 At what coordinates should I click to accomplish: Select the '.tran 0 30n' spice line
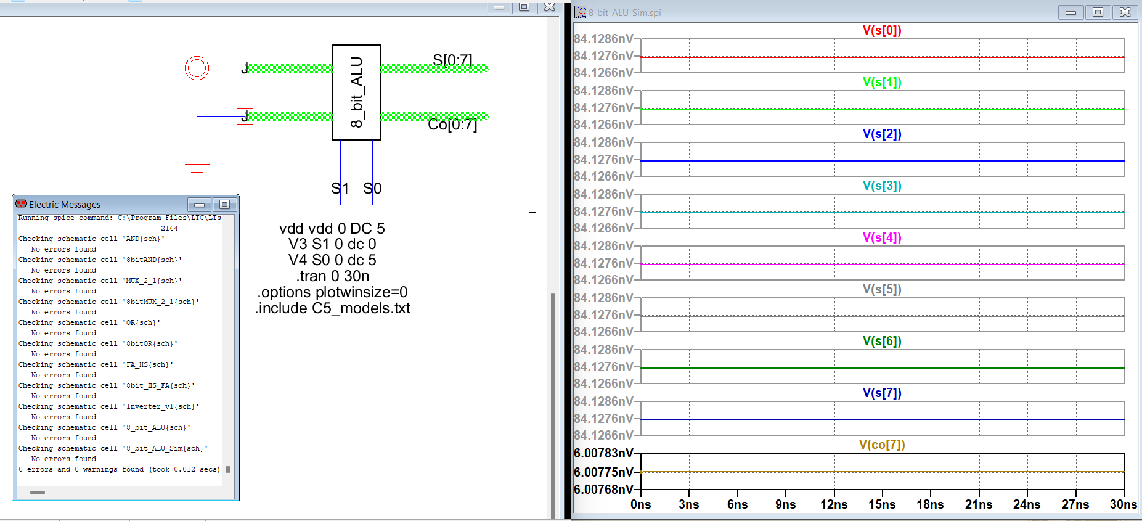(332, 276)
